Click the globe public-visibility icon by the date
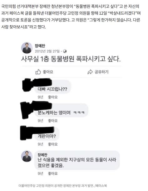Screen dimensions: 148x191 (65, 51)
